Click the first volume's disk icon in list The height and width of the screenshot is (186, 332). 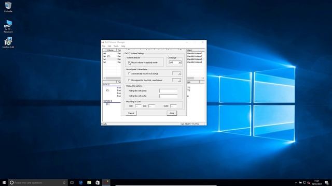pyautogui.click(x=104, y=53)
